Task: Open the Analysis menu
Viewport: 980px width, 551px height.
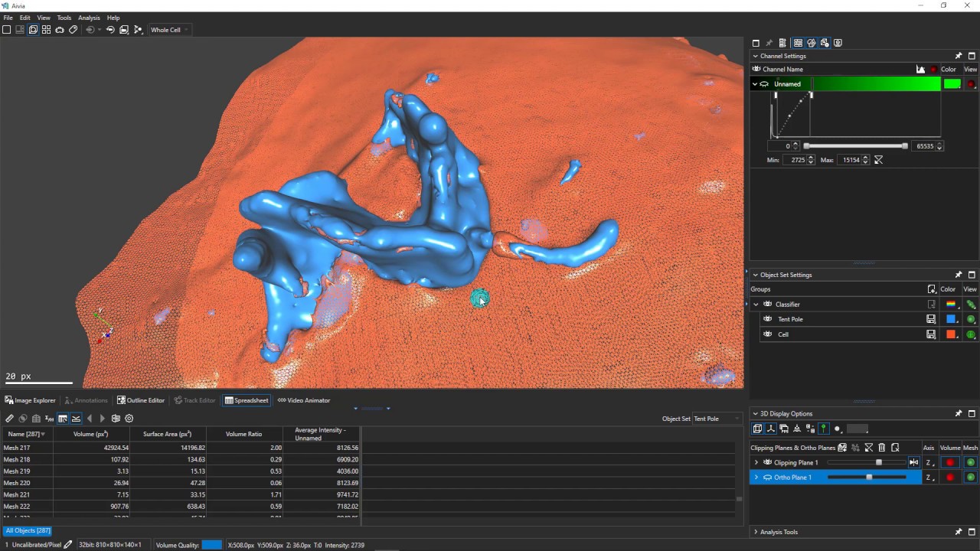Action: tap(89, 18)
